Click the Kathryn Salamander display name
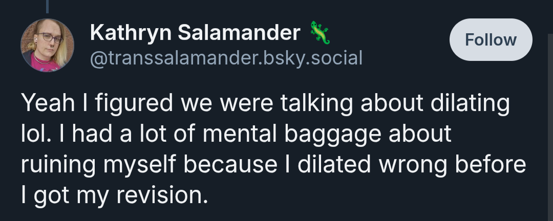553x221 pixels. [195, 32]
